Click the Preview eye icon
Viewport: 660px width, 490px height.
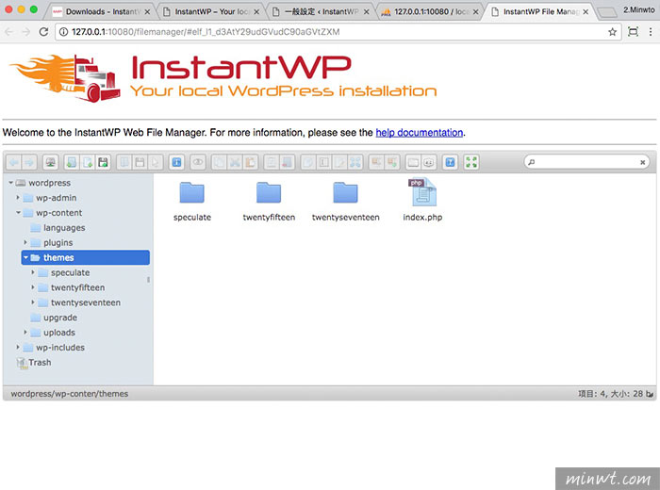(198, 162)
